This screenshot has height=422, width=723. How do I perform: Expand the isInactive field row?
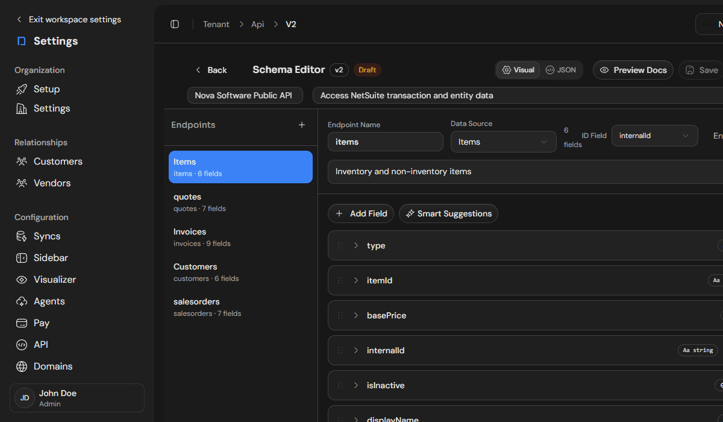355,385
